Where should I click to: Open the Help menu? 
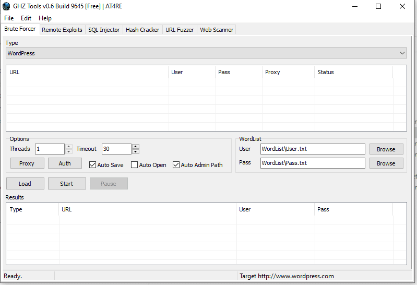[x=45, y=18]
